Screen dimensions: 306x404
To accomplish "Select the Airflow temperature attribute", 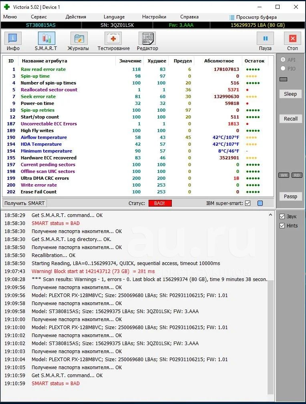I will tap(44, 137).
